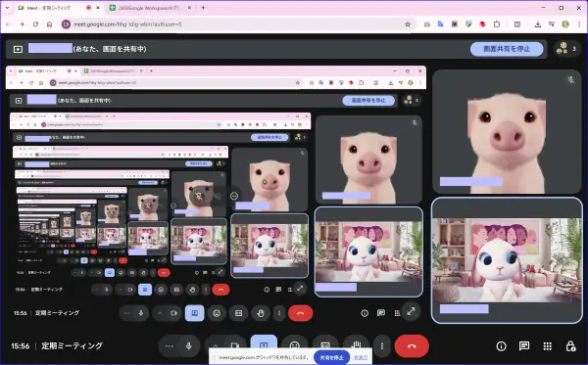
Task: Raise hand using the bottom call bar
Action: pos(356,344)
